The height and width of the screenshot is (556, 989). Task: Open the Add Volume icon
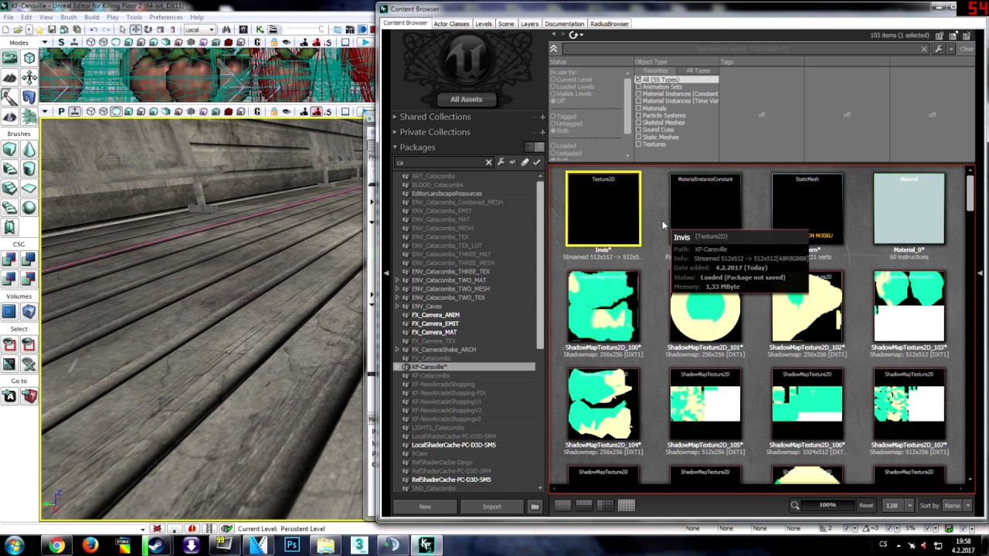click(x=29, y=311)
